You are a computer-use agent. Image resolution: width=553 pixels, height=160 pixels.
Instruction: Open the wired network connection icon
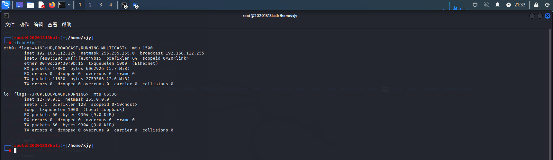point(475,5)
